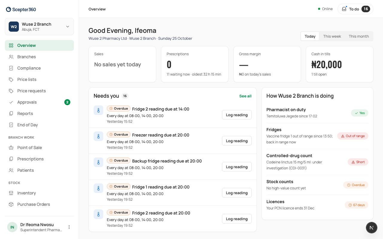Image resolution: width=383 pixels, height=239 pixels.
Task: Click the Online status indicator
Action: (x=325, y=9)
